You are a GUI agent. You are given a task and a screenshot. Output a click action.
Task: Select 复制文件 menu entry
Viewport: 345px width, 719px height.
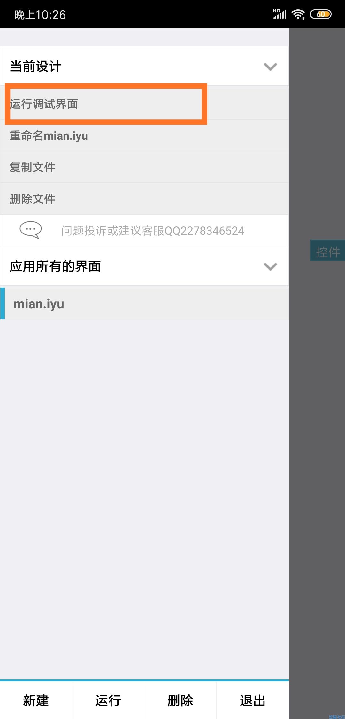point(144,167)
